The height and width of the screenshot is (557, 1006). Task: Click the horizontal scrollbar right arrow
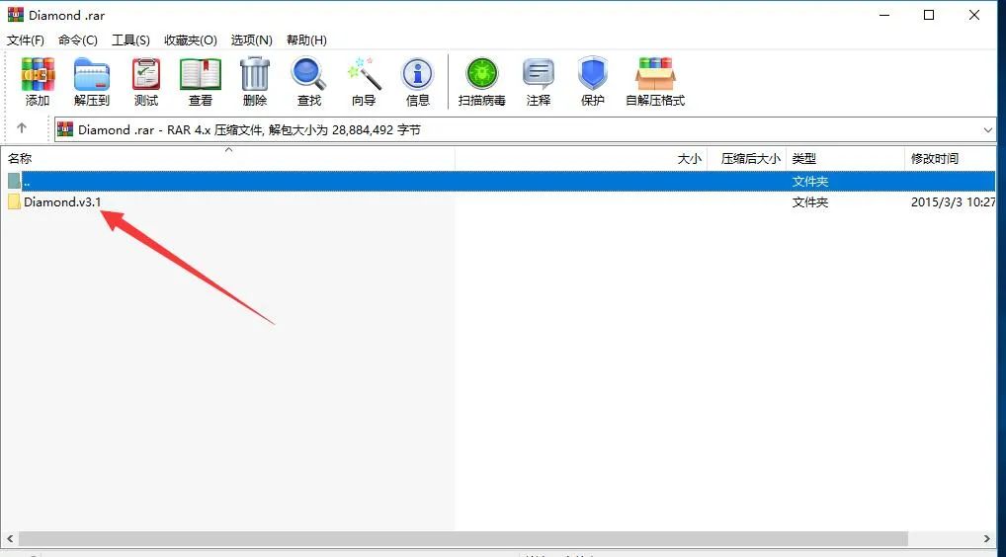(x=987, y=538)
